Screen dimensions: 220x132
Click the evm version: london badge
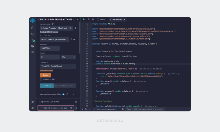click(x=46, y=71)
